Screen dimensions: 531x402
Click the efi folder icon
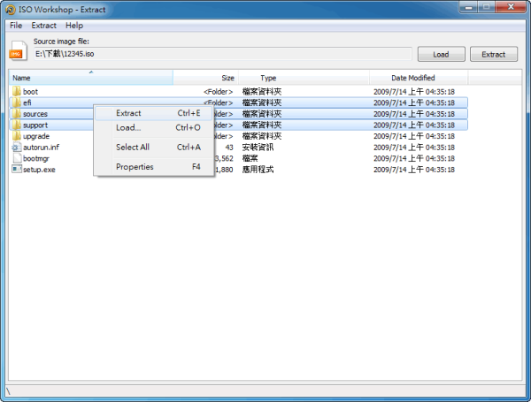16,102
